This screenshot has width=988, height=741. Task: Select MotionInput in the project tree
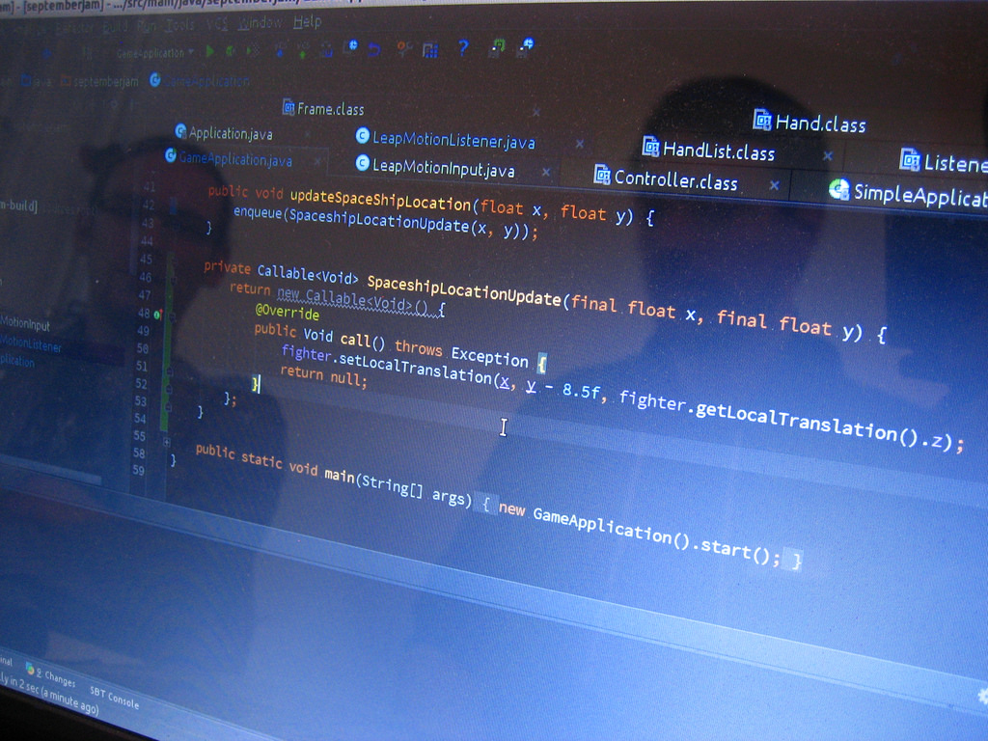pyautogui.click(x=25, y=324)
